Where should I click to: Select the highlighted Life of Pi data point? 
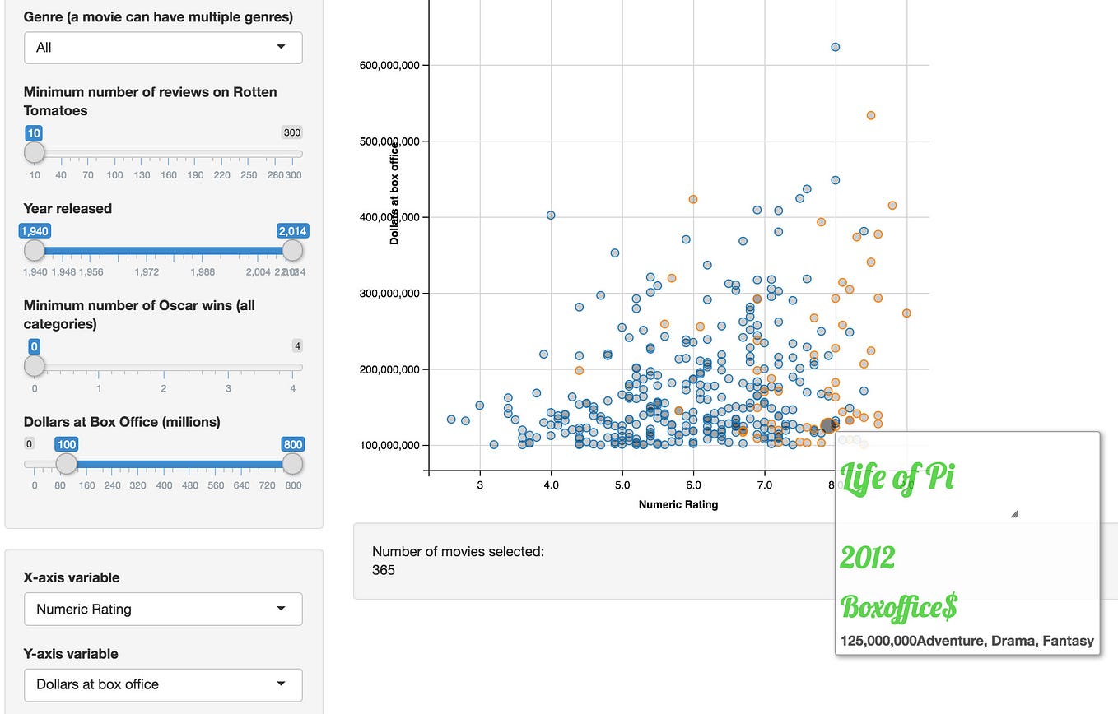(x=826, y=426)
